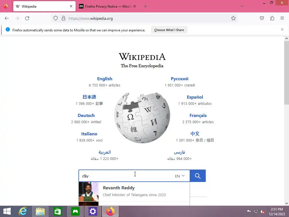
Task: Open the Français Wikipedia link
Action: 198,116
